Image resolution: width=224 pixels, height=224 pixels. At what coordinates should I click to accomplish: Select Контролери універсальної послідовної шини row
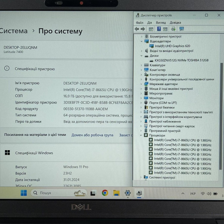click(x=182, y=79)
